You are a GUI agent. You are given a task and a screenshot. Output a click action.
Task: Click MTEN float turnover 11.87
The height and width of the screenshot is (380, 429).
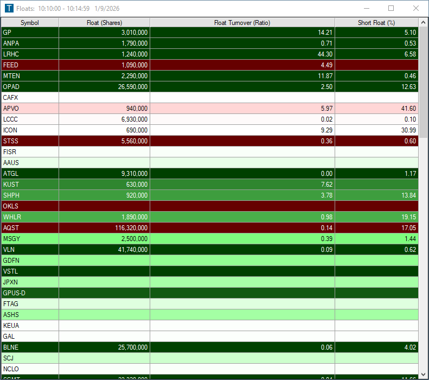[x=325, y=76]
